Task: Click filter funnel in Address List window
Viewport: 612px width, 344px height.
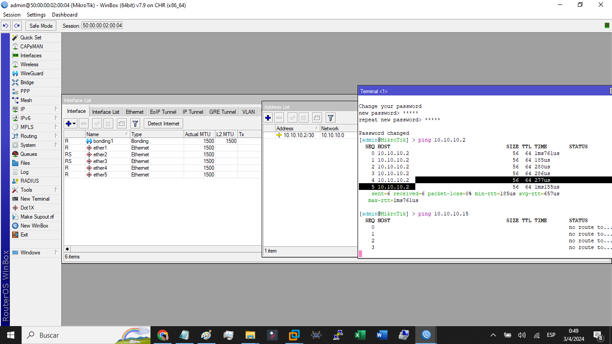Action: coord(330,118)
